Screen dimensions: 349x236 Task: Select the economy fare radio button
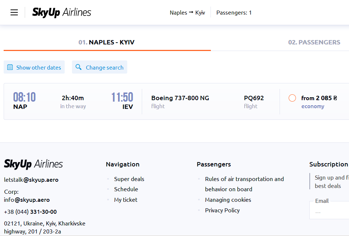click(x=292, y=98)
